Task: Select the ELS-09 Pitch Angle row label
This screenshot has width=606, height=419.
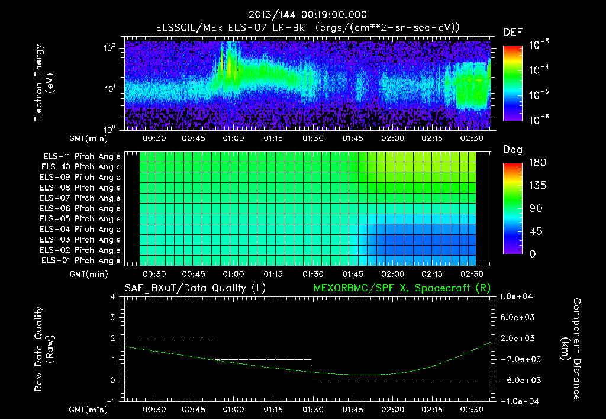Action: 80,178
